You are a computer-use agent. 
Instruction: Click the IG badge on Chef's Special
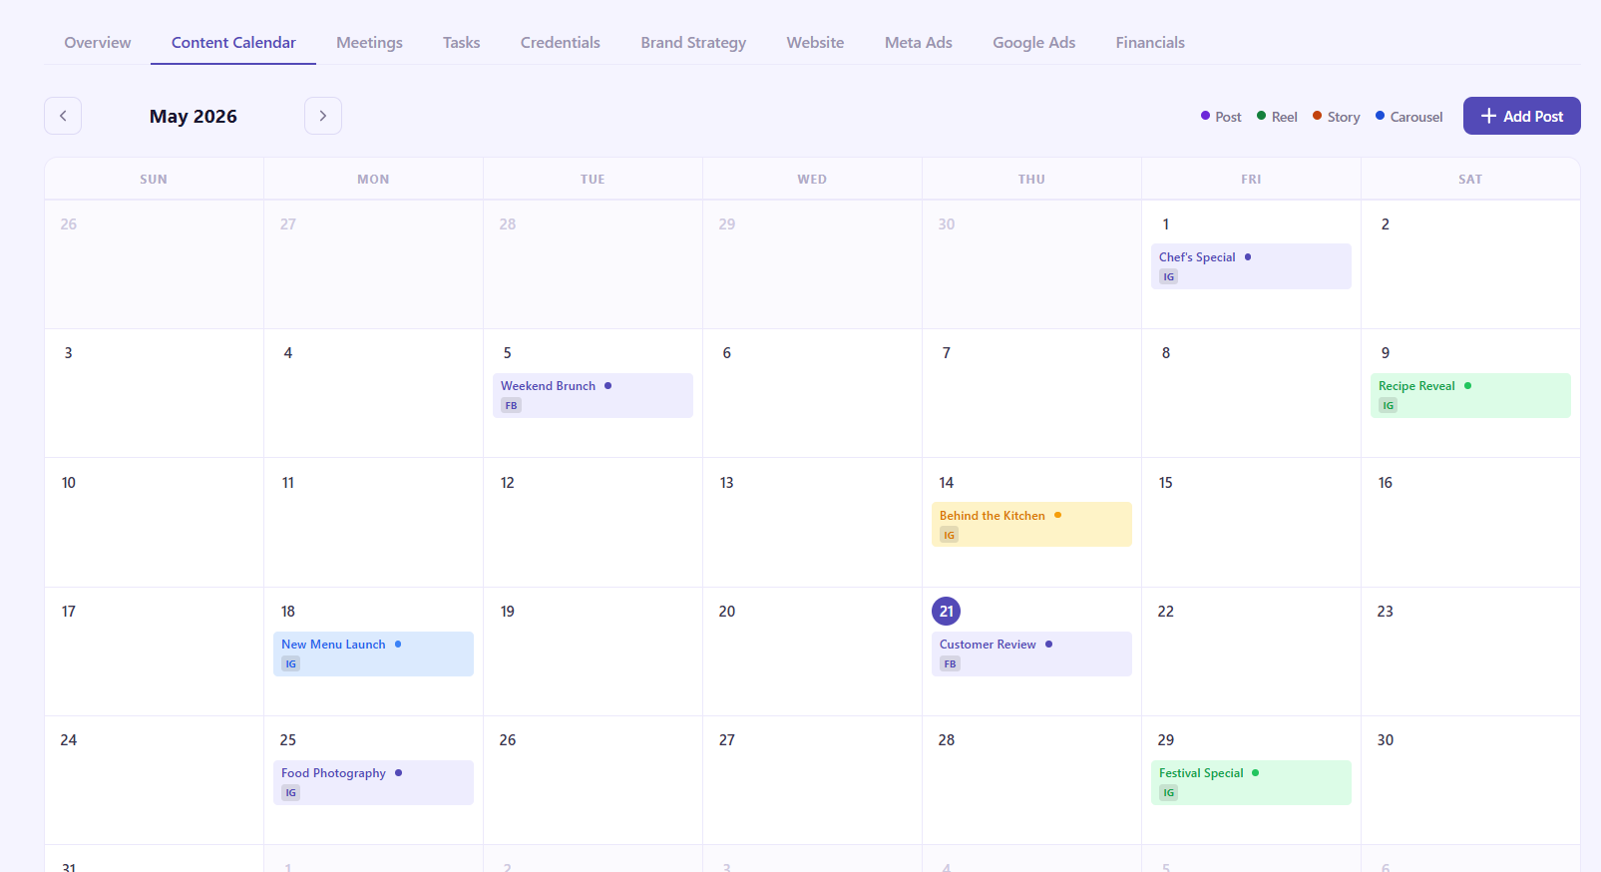click(1168, 276)
